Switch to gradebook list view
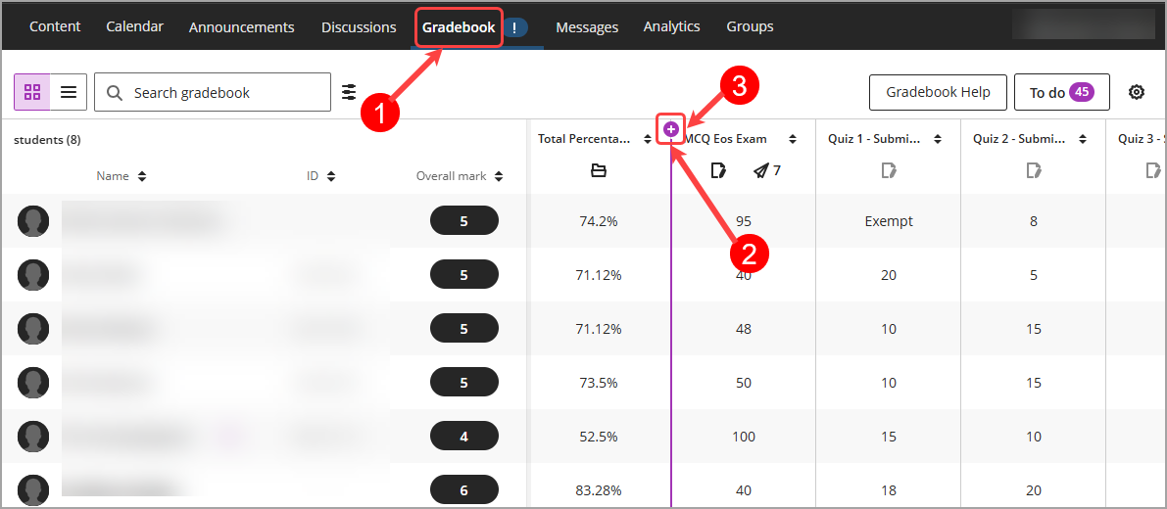The height and width of the screenshot is (509, 1167). pos(69,92)
